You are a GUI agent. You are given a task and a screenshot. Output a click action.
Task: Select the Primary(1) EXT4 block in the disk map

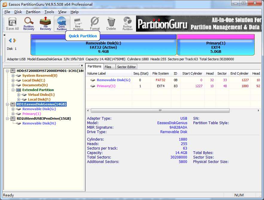pos(216,45)
